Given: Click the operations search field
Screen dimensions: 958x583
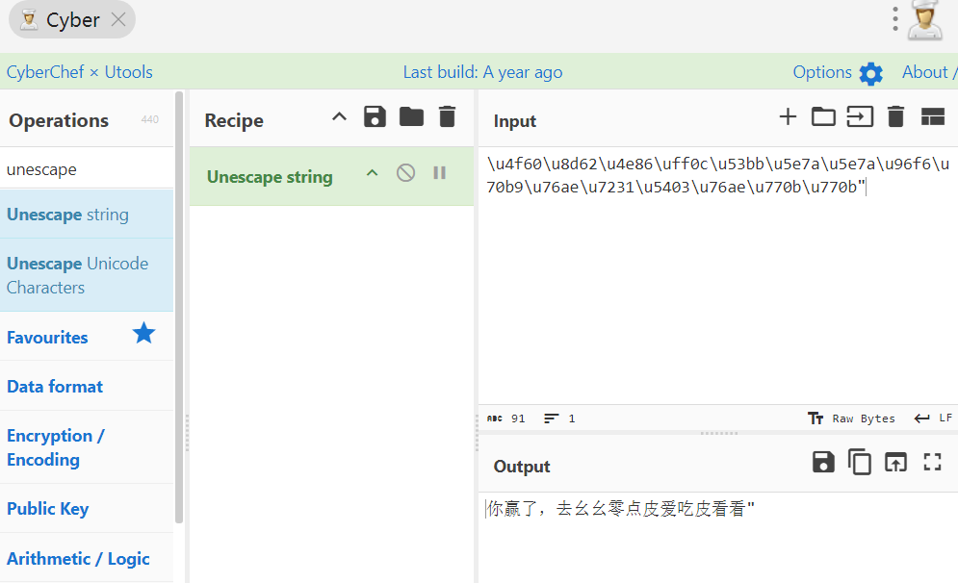Looking at the screenshot, I should click(x=87, y=169).
